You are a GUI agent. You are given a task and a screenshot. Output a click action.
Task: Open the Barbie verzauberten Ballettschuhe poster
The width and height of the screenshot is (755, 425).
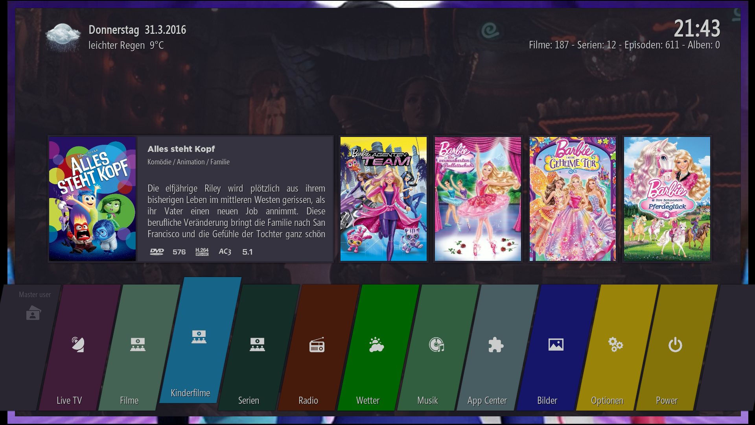tap(478, 199)
